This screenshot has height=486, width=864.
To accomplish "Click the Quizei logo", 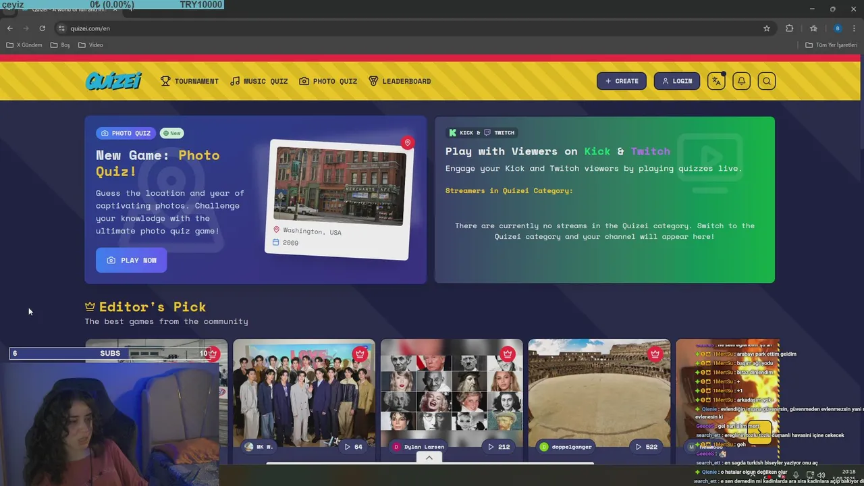I will point(113,81).
